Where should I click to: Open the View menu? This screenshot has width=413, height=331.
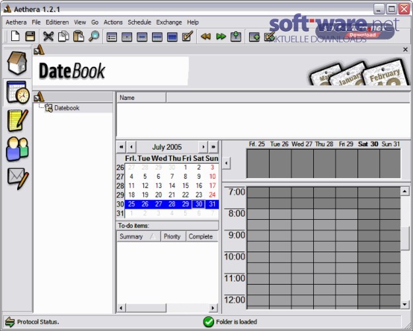[80, 23]
